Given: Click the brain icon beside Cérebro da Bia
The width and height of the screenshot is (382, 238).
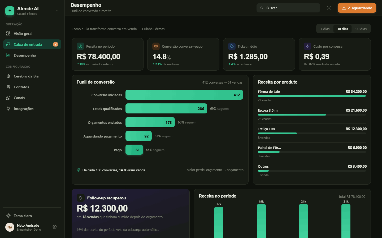Looking at the screenshot, I should 8,76.
